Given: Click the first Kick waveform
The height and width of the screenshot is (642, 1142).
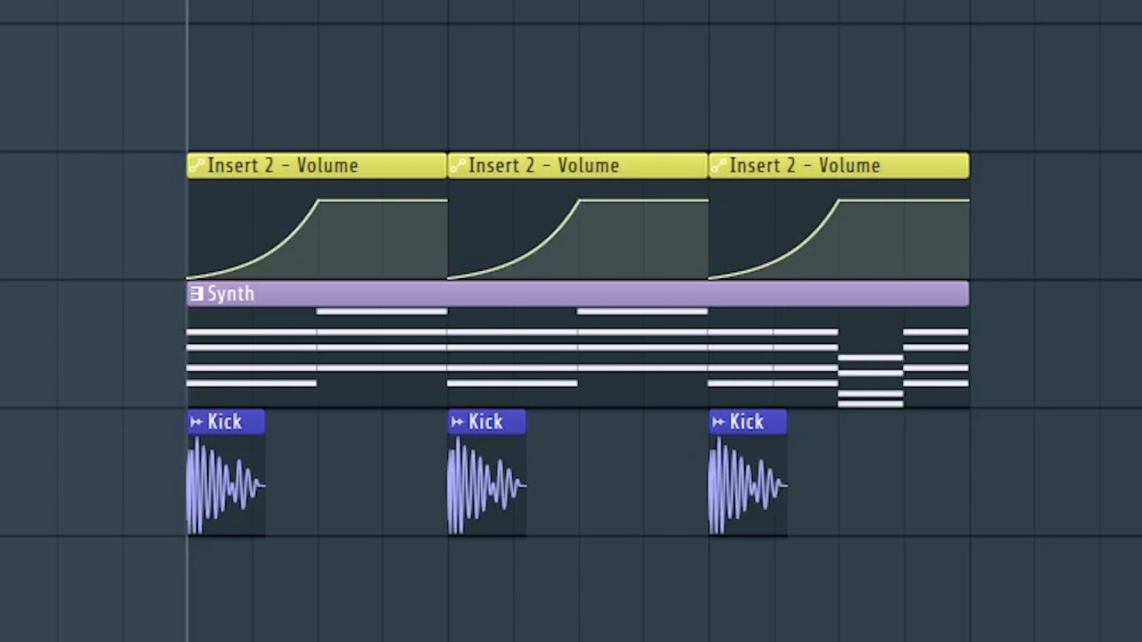Looking at the screenshot, I should [x=226, y=486].
